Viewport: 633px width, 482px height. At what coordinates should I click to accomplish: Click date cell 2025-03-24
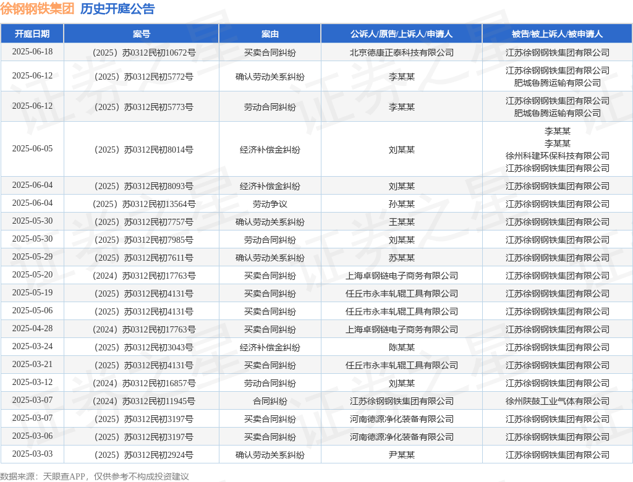point(32,347)
